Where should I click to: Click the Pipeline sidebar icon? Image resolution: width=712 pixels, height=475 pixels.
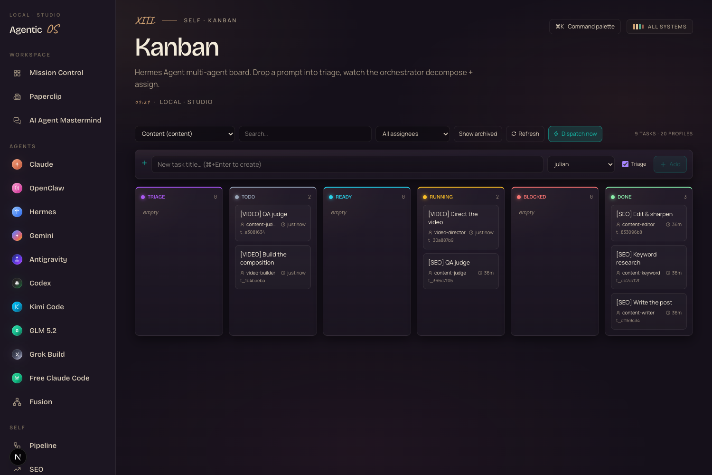click(x=17, y=445)
